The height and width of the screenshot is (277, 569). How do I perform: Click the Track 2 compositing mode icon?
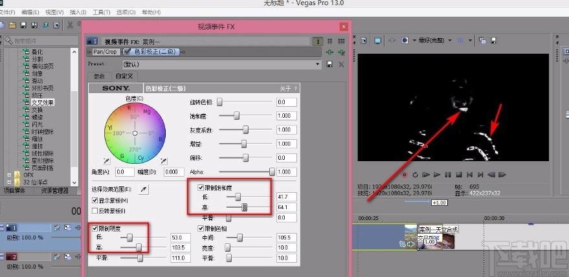point(67,257)
